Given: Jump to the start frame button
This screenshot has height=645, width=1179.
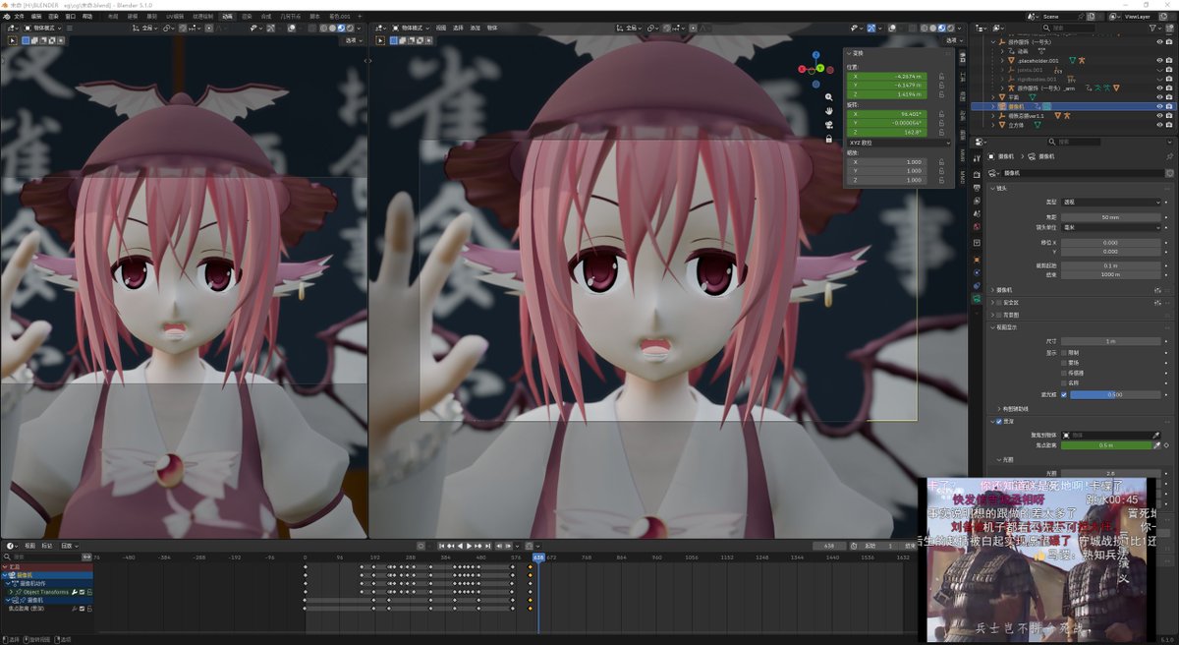Looking at the screenshot, I should 443,545.
